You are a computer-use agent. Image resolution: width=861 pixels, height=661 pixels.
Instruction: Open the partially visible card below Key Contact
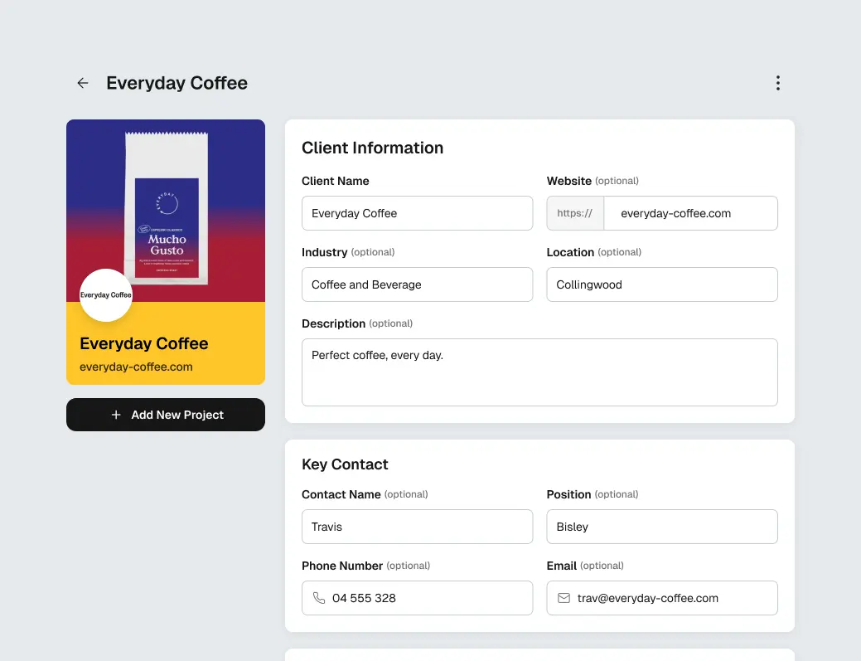[539, 656]
